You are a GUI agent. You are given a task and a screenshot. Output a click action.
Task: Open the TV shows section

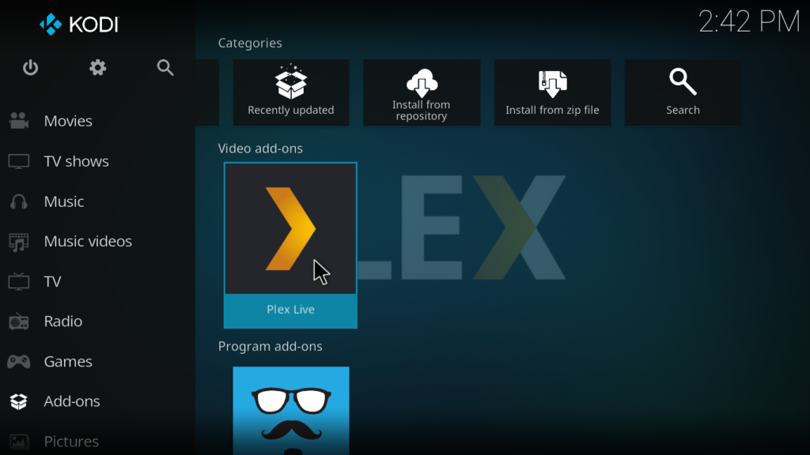pyautogui.click(x=76, y=161)
